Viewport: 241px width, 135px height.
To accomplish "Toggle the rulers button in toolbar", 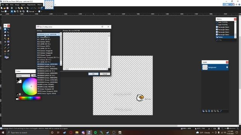I will click(x=42, y=8).
